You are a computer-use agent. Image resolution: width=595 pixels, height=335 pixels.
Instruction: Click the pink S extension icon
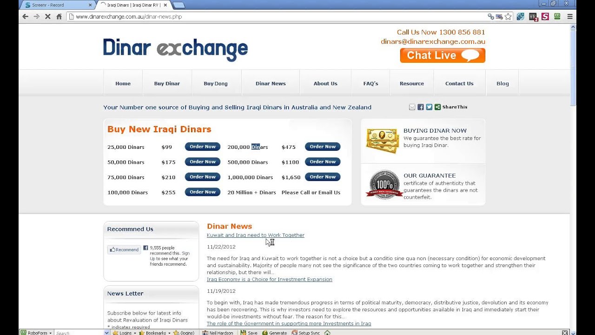545,16
